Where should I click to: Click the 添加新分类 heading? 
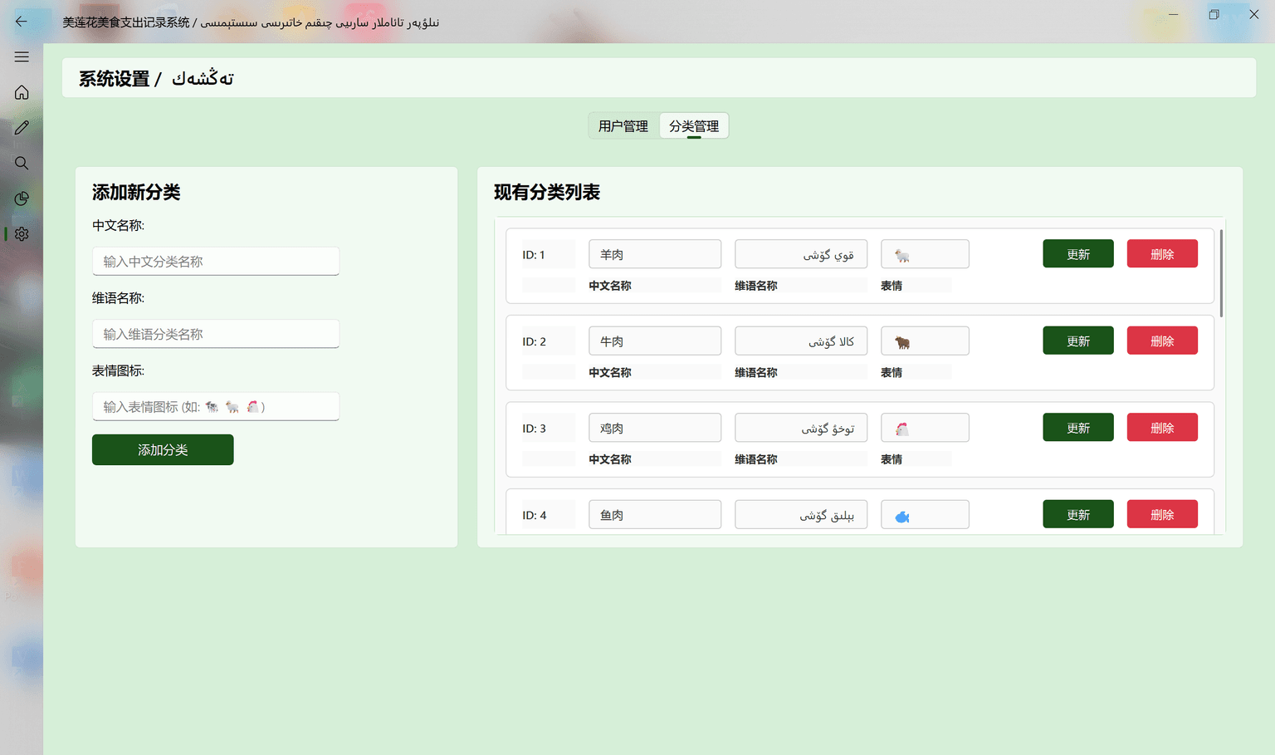tap(136, 192)
